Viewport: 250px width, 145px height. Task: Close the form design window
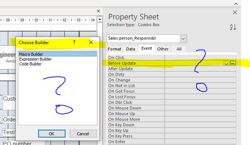click(x=98, y=11)
